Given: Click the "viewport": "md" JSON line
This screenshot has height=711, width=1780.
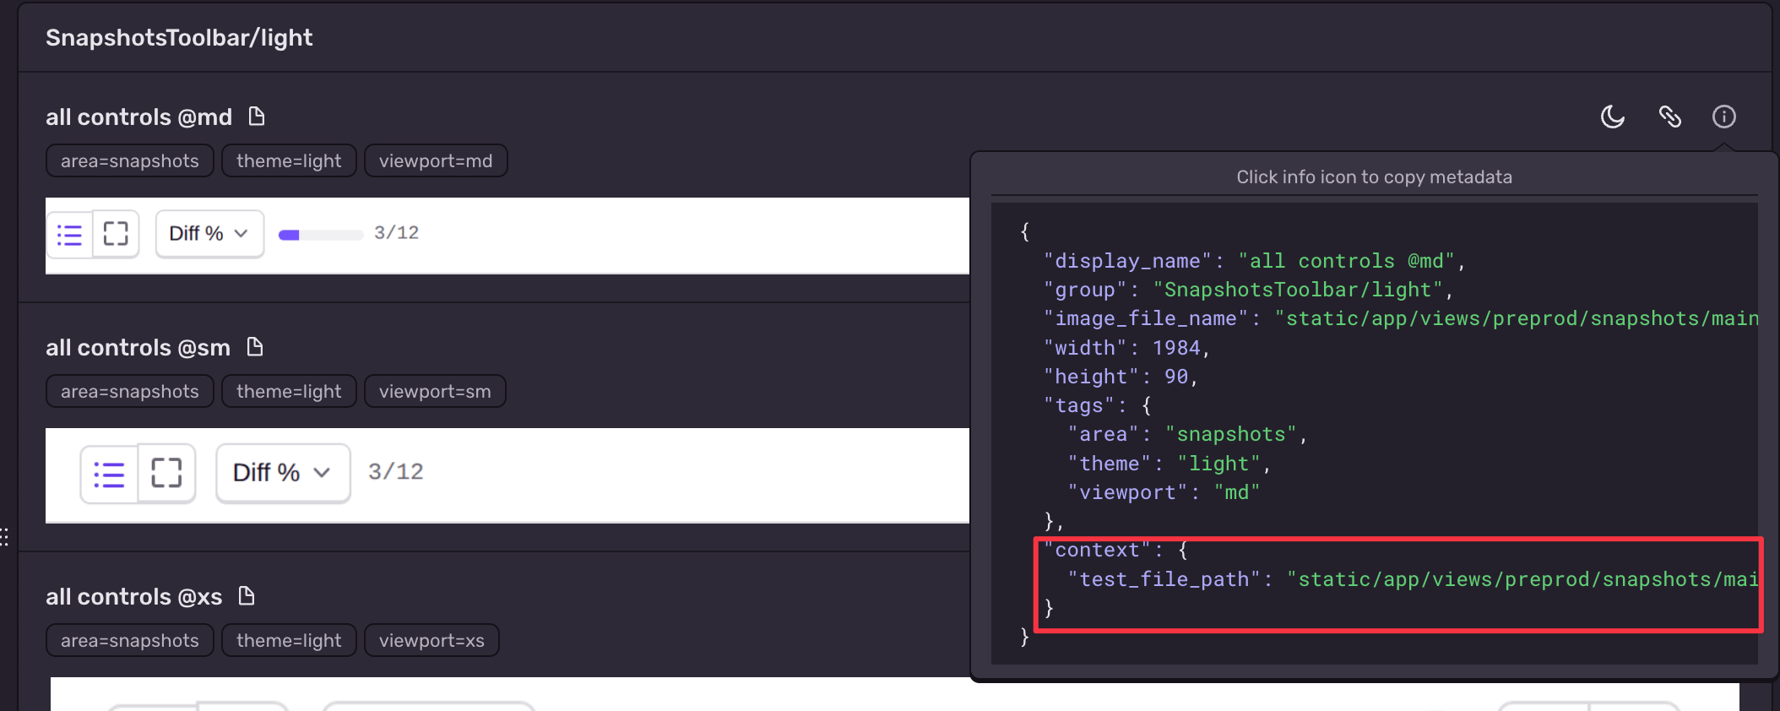Looking at the screenshot, I should (1164, 492).
